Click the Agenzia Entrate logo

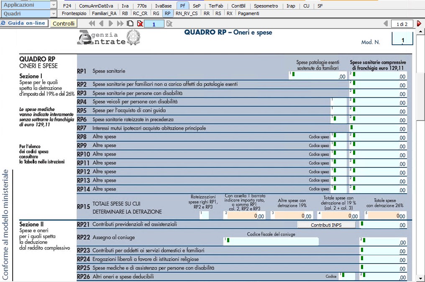(x=109, y=38)
